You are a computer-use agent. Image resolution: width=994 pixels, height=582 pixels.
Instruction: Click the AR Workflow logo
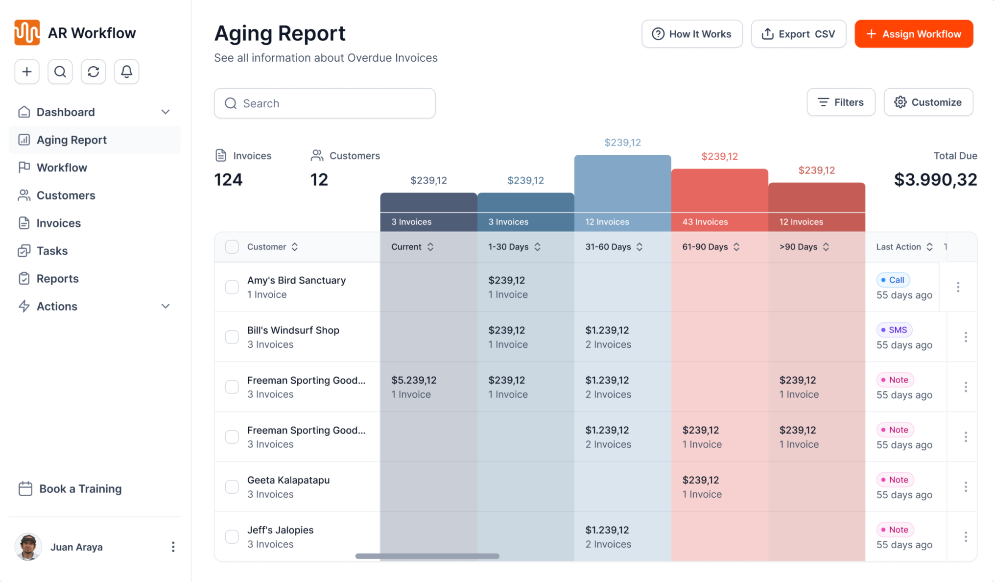tap(27, 33)
